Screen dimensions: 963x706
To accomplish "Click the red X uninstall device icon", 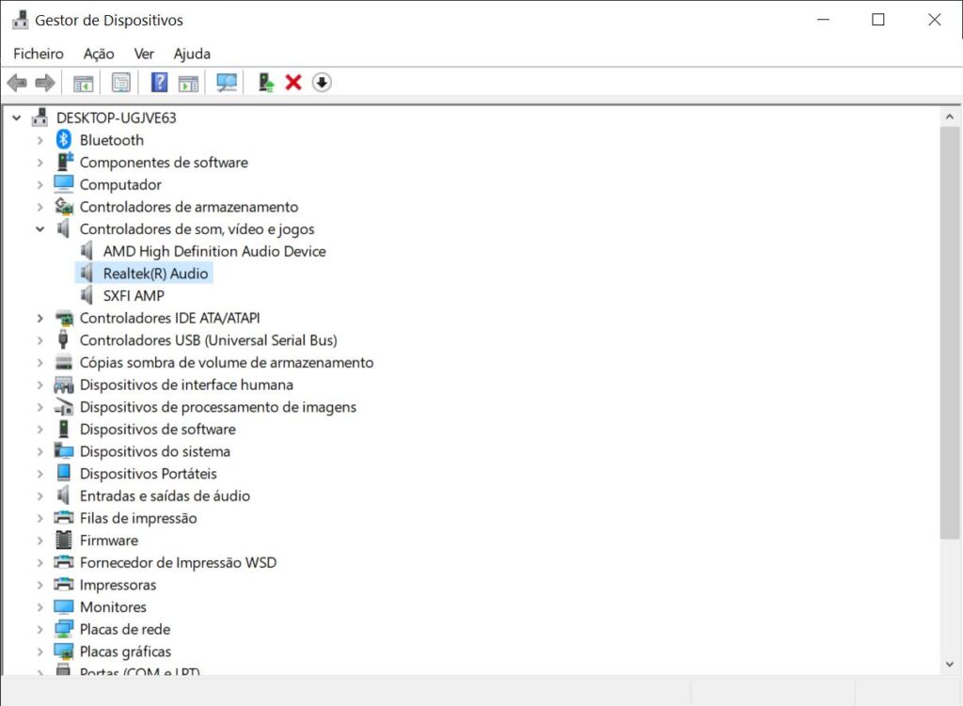I will click(293, 83).
